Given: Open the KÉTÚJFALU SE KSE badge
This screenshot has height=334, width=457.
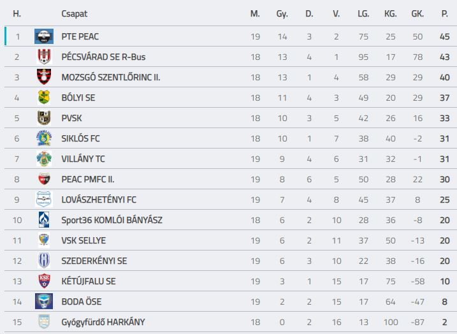Looking at the screenshot, I should click(x=44, y=281).
